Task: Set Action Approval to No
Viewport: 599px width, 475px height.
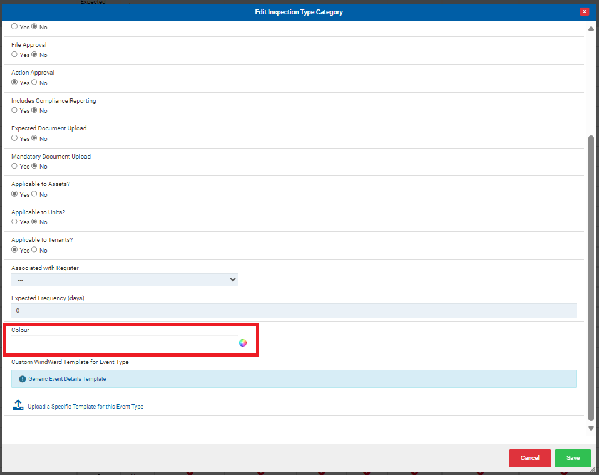Action: [34, 82]
